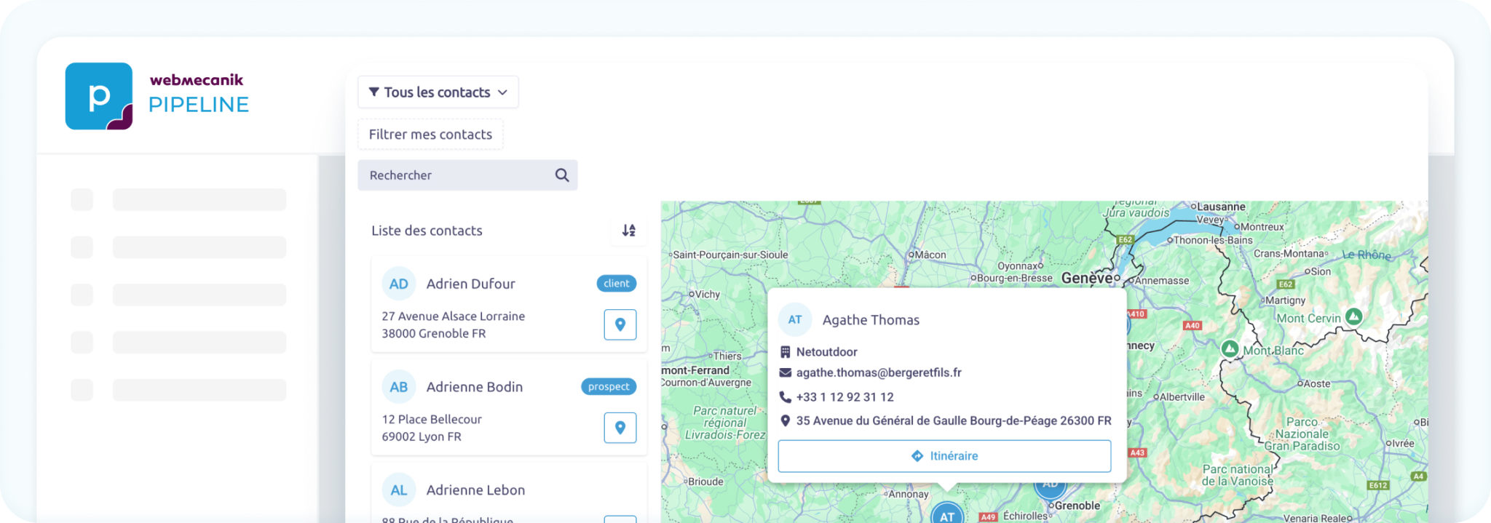Viewport: 1491px width, 523px height.
Task: Click the Lausanne label on the map
Action: [1221, 207]
